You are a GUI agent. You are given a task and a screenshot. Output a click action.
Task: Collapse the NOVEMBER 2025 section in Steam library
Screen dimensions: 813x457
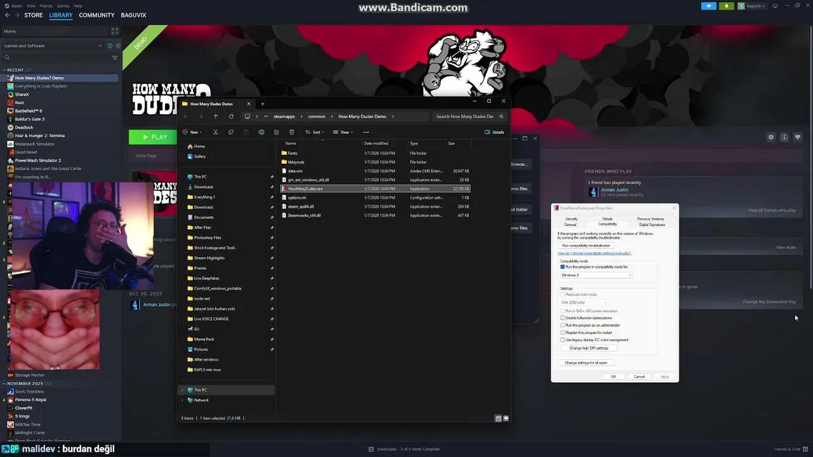[5, 383]
